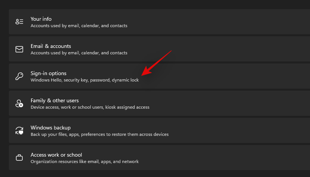Open the Email & accounts title
Image resolution: width=310 pixels, height=177 pixels.
(51, 46)
